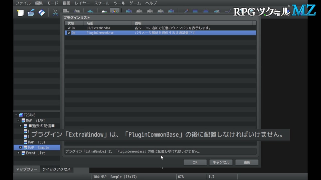The height and width of the screenshot is (180, 321).
Task: Open the ファイル menu
Action: 23,3
